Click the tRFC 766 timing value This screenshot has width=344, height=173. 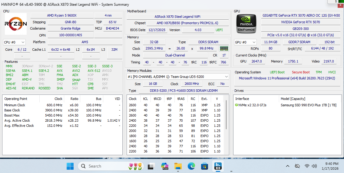pyautogui.click(x=223, y=62)
